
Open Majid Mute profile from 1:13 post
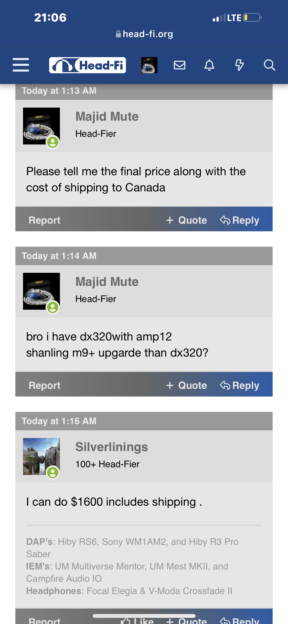107,117
